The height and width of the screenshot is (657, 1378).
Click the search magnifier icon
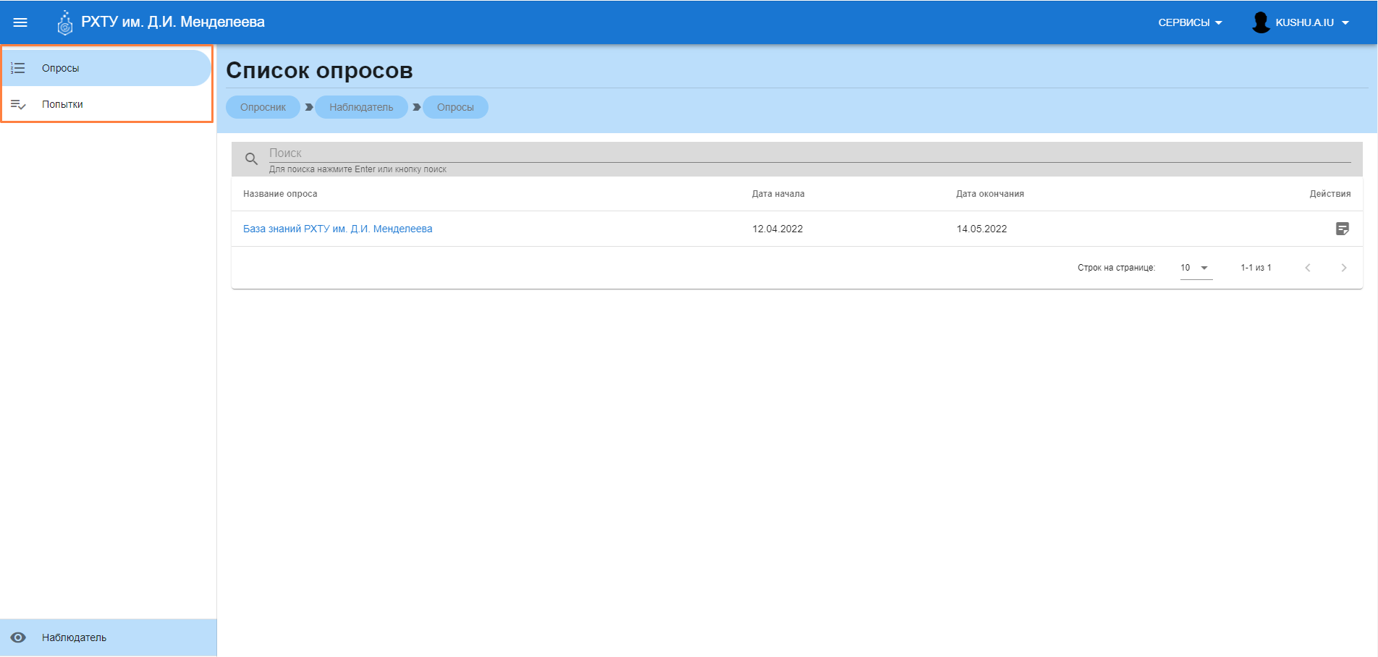251,159
